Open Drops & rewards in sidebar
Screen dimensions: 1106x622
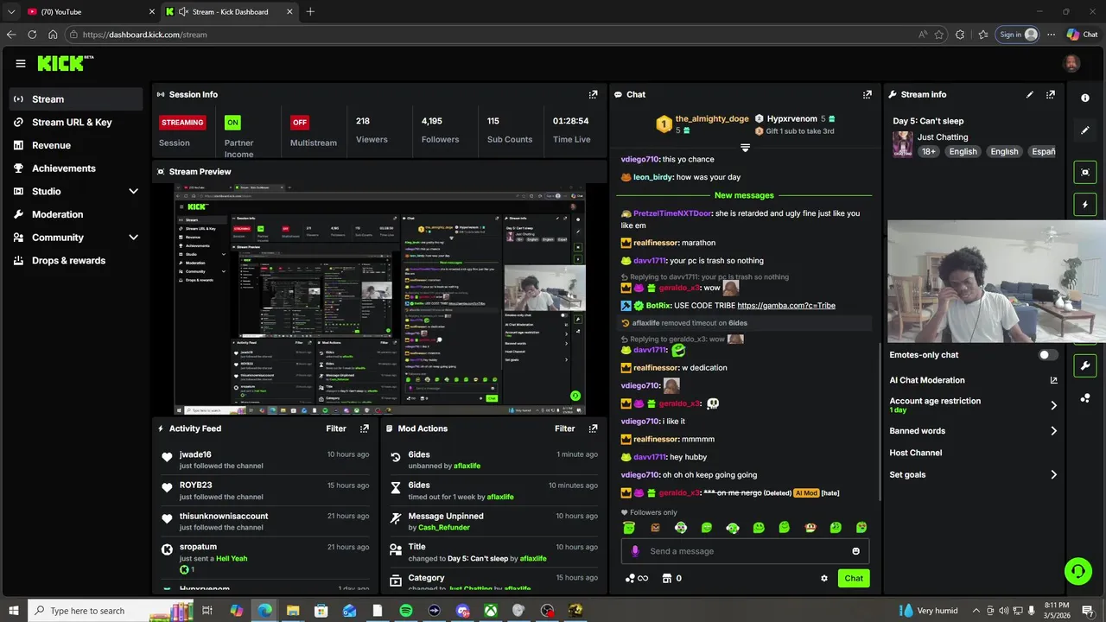(76, 260)
